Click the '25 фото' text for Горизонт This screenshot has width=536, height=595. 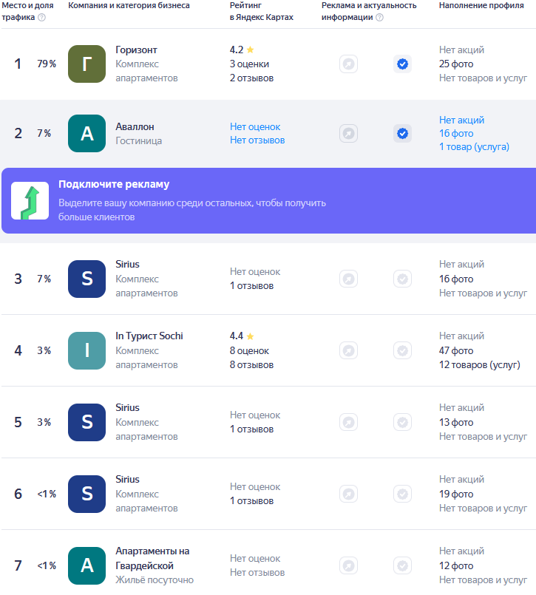pos(456,64)
